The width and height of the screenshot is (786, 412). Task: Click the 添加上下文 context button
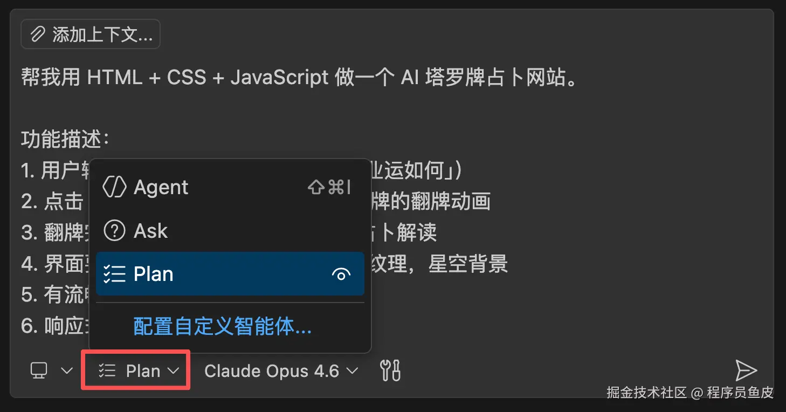point(90,33)
